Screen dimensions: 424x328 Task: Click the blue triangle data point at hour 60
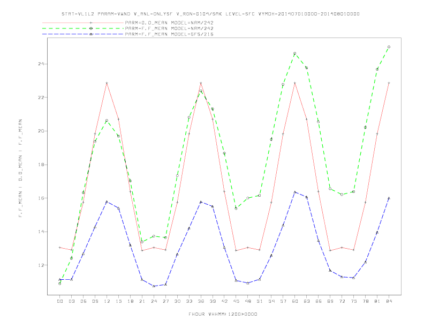pos(295,192)
